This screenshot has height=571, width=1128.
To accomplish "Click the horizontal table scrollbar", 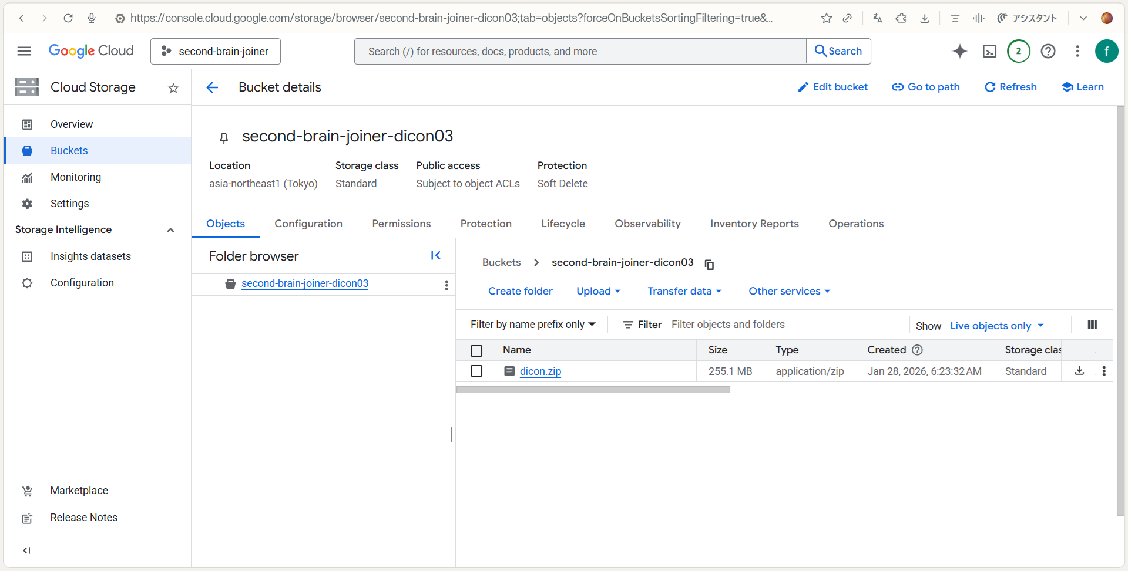I will click(593, 390).
